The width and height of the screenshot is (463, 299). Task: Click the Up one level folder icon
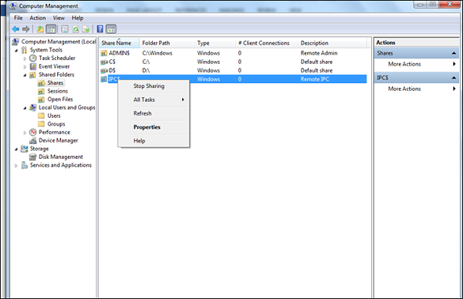[40, 29]
